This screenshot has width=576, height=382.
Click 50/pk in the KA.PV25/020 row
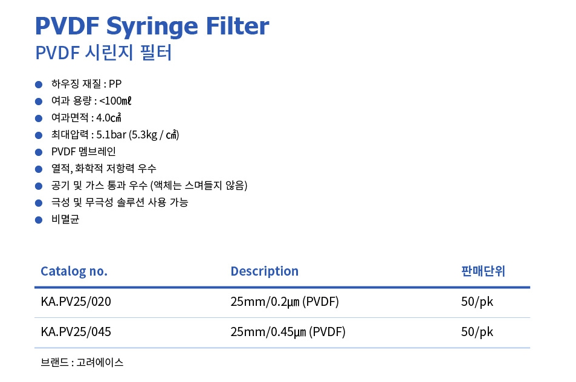[x=477, y=302]
